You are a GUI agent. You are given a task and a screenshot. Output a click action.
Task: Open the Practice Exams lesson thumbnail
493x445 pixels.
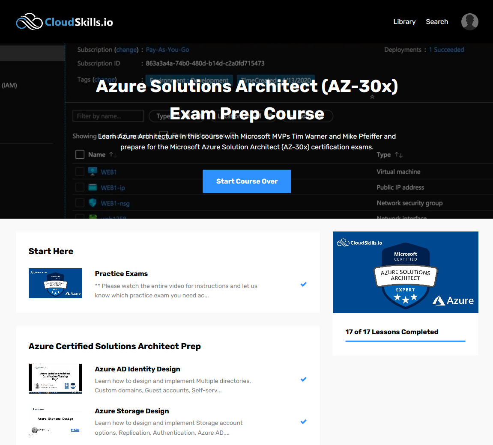click(55, 283)
